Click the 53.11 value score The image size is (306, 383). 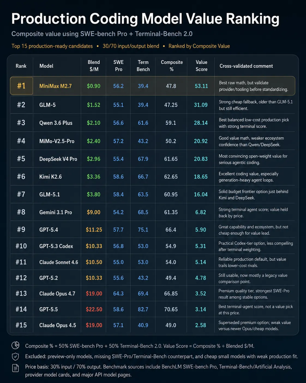(x=201, y=86)
